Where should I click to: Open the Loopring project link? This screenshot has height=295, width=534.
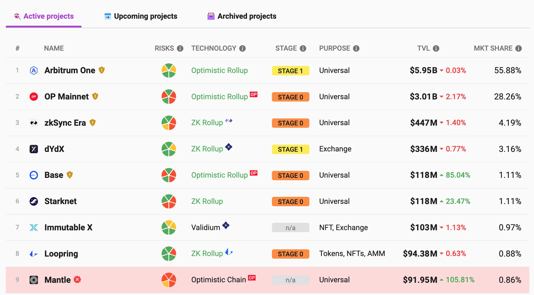61,254
